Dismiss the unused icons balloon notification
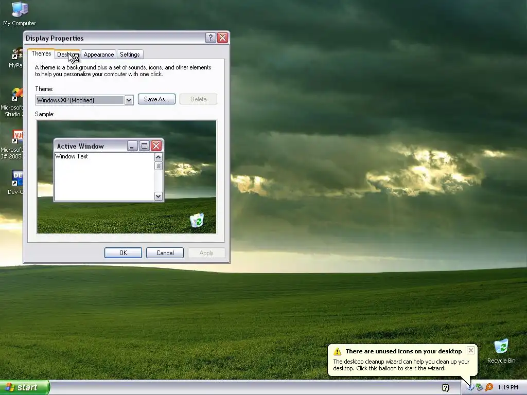Image resolution: width=527 pixels, height=395 pixels. pyautogui.click(x=471, y=350)
